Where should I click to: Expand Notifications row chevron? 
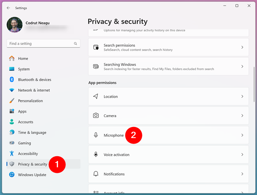click(x=242, y=174)
